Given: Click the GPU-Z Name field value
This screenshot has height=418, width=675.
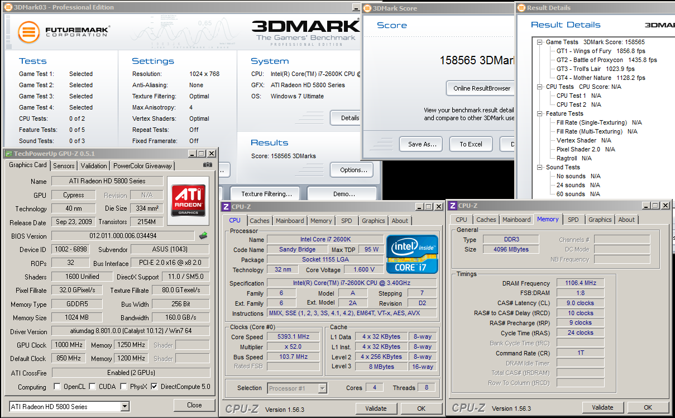Looking at the screenshot, I should pos(107,181).
